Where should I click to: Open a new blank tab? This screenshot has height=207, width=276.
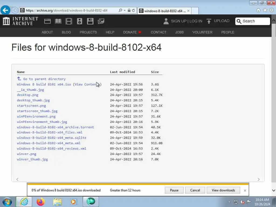click(x=195, y=11)
